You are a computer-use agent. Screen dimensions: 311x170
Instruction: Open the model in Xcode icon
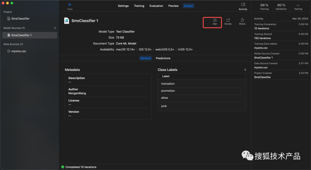pyautogui.click(x=228, y=20)
